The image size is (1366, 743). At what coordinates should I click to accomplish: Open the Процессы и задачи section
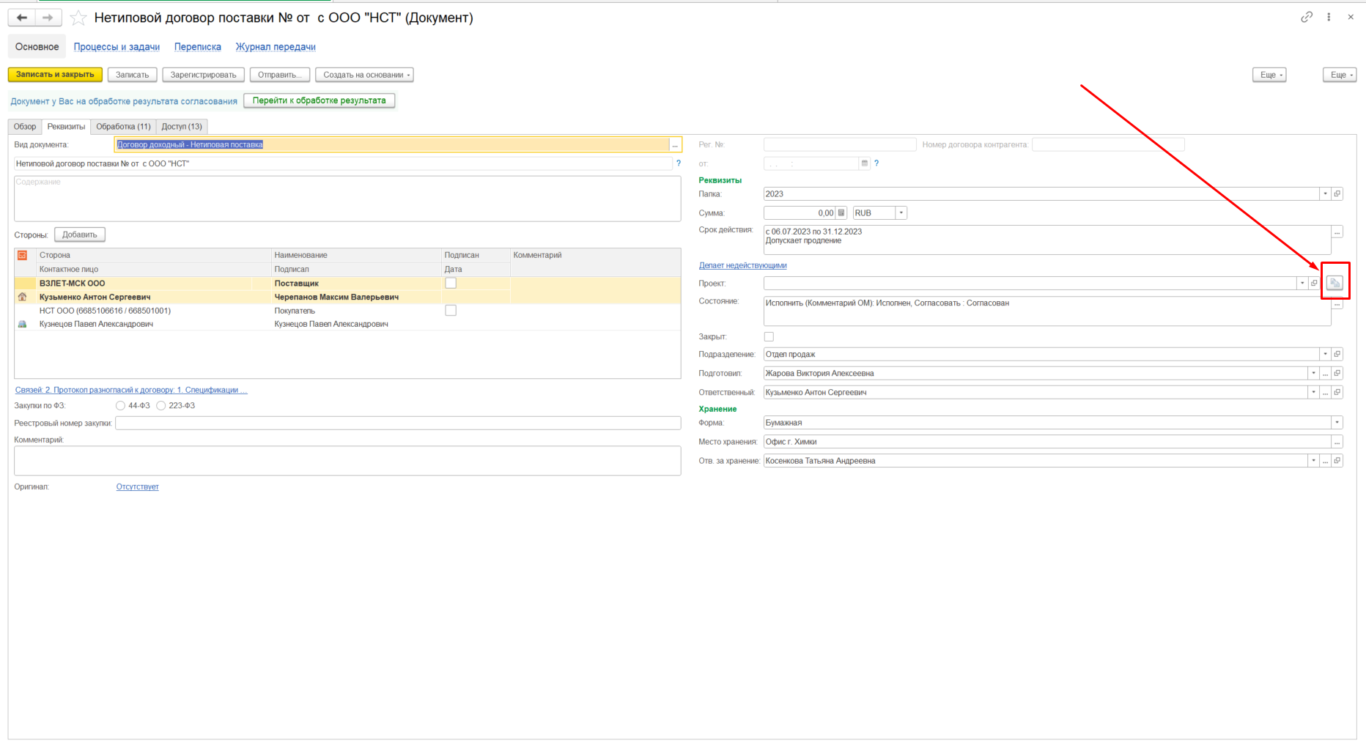coord(117,47)
